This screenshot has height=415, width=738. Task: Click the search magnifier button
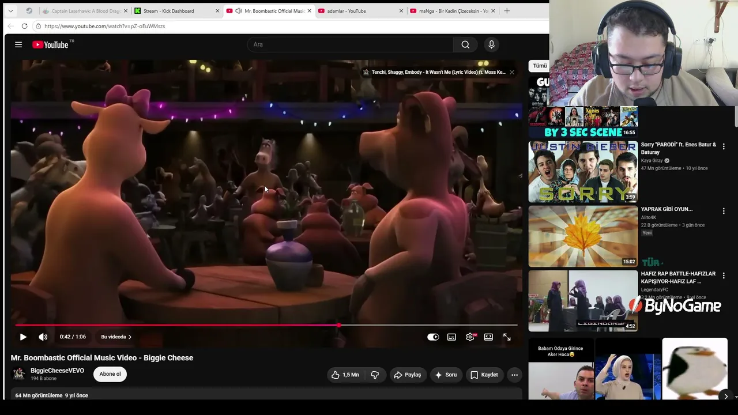pos(465,44)
